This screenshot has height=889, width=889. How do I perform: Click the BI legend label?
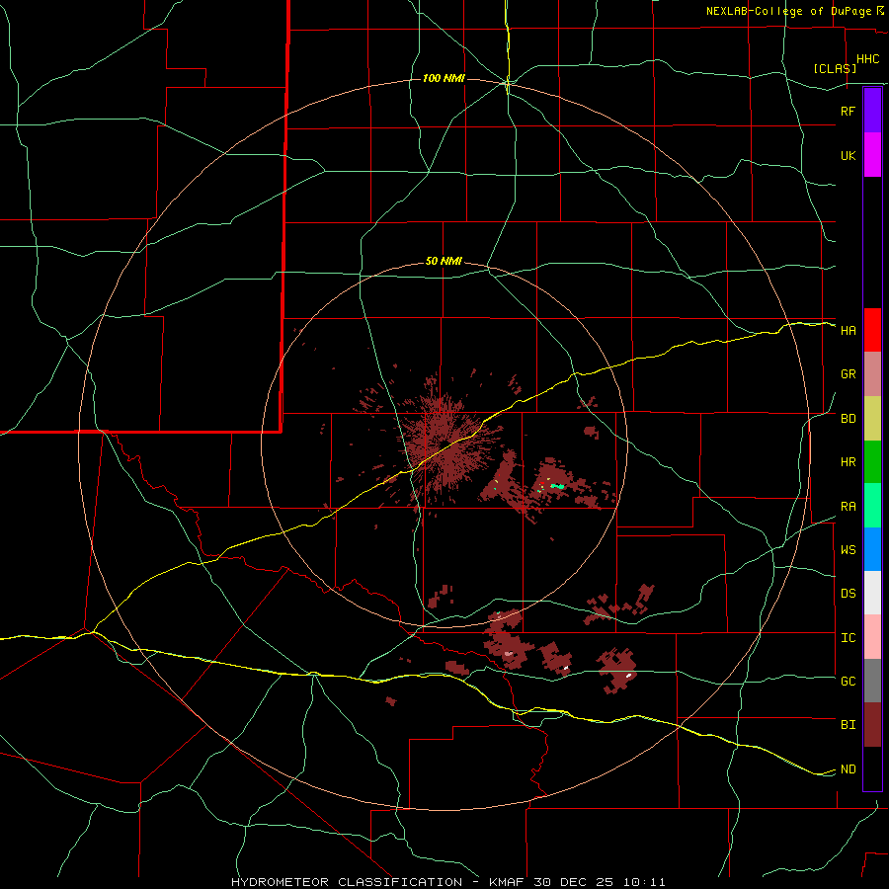[848, 725]
